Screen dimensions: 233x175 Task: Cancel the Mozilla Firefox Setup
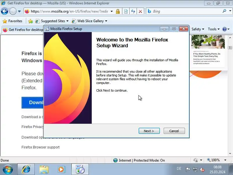(174, 131)
